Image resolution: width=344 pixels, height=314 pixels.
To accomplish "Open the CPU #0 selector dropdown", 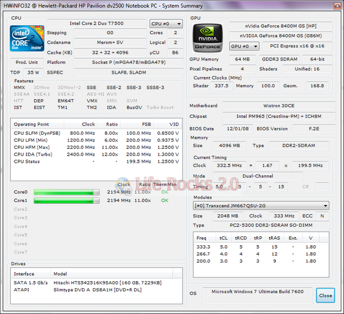I will click(x=166, y=24).
